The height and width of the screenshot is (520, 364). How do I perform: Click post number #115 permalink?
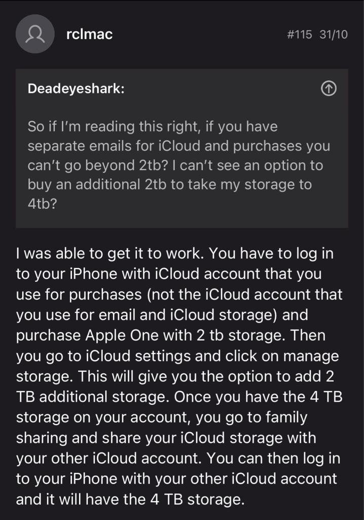(299, 36)
